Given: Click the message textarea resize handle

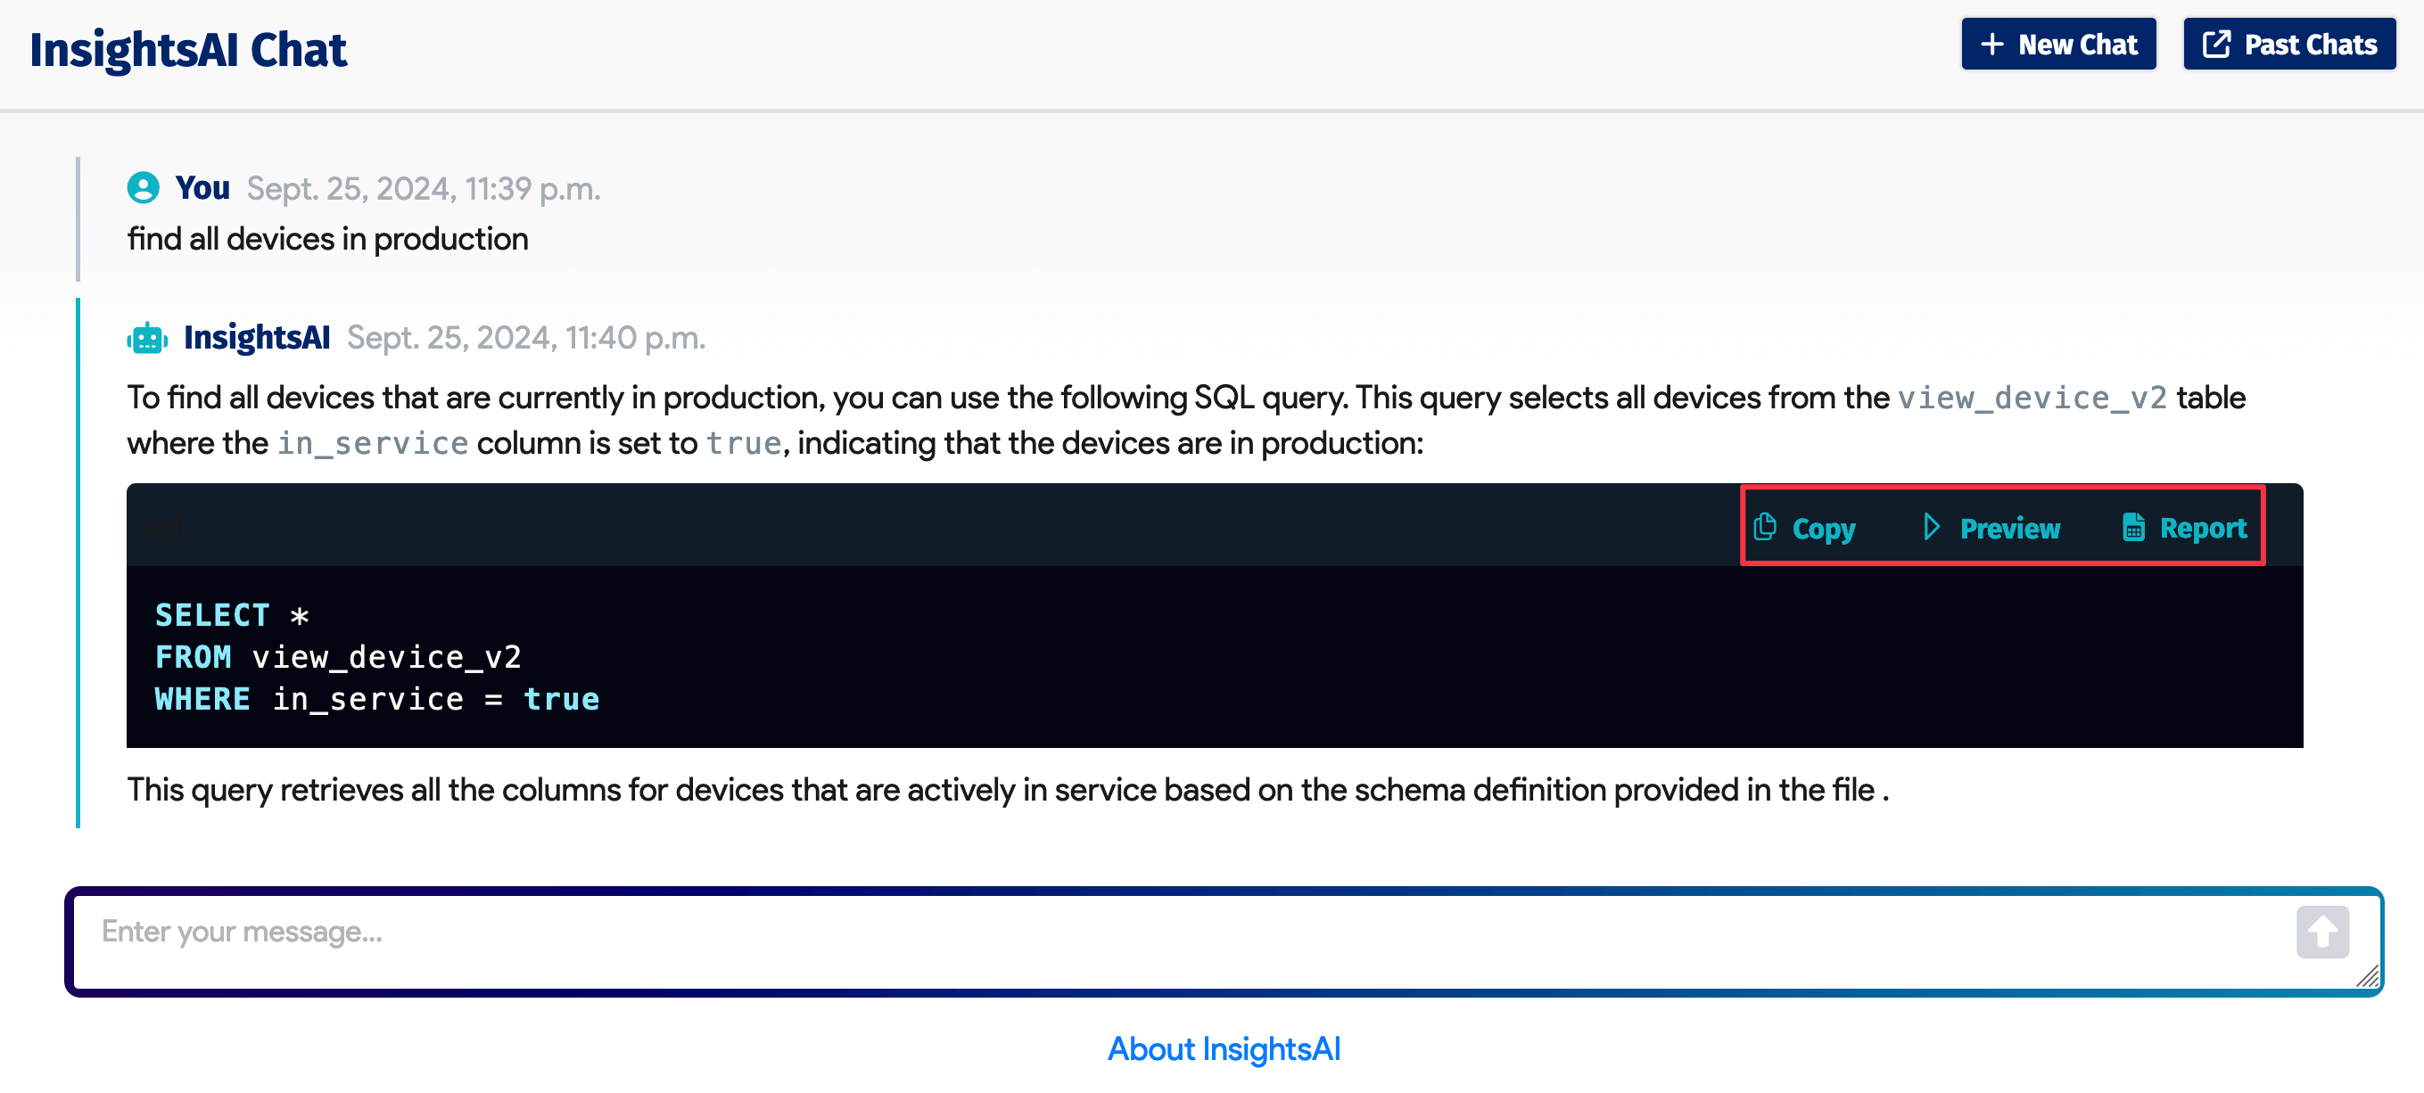Looking at the screenshot, I should tap(2368, 976).
